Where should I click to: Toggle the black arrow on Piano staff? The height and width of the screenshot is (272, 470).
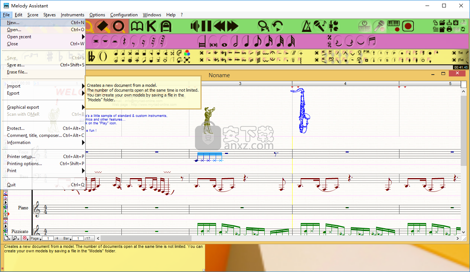[6, 202]
